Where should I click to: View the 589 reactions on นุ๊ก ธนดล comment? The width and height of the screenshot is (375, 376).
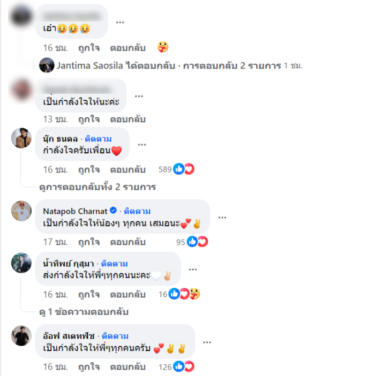pos(176,169)
